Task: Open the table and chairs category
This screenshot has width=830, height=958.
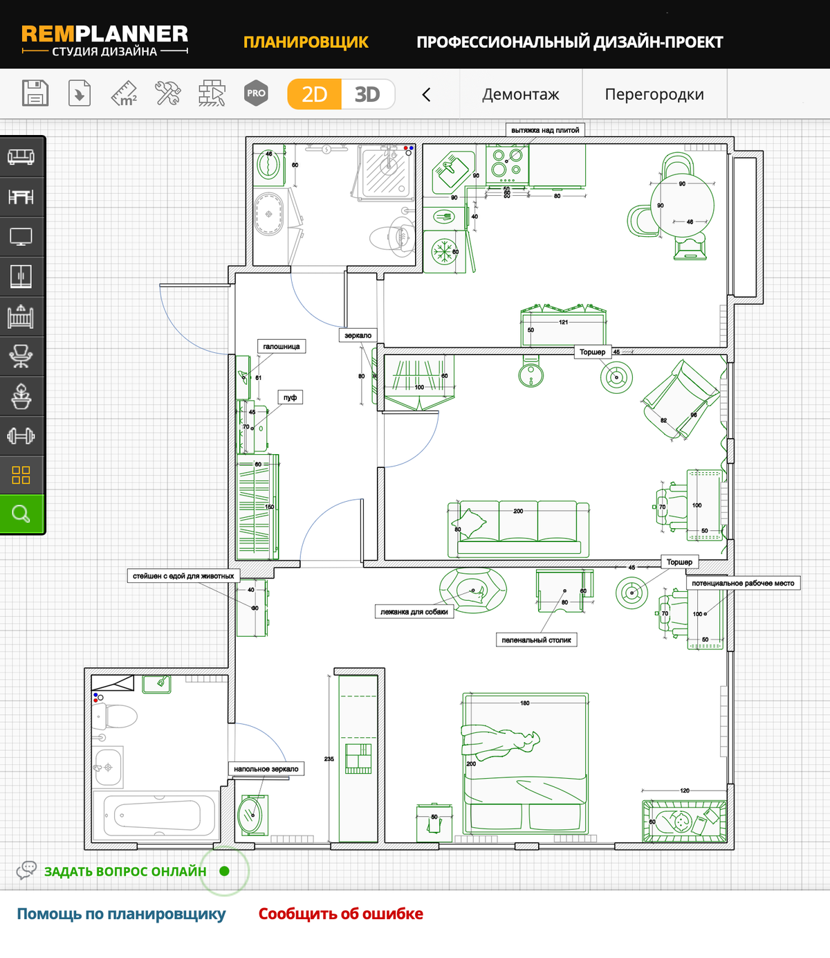Action: [x=21, y=197]
